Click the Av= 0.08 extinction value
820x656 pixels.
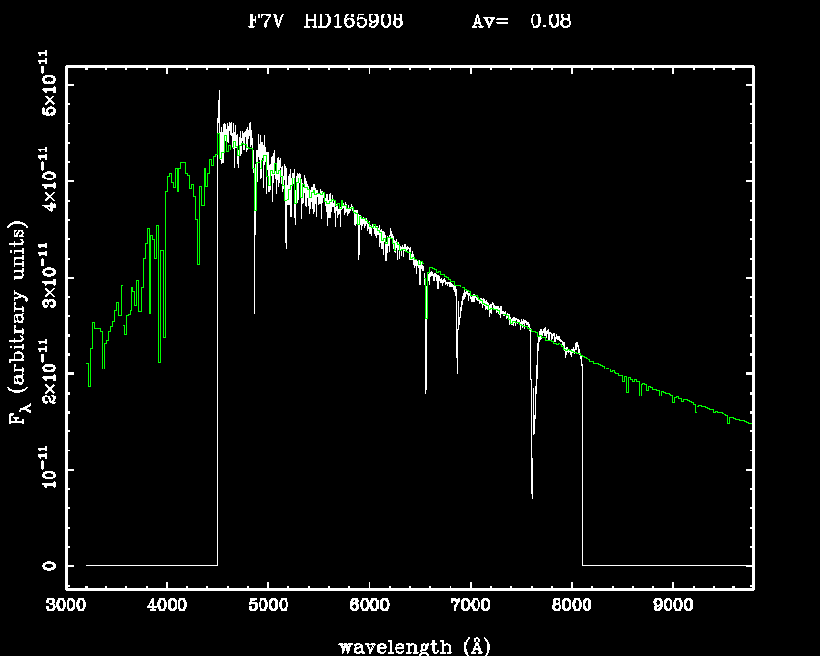[x=521, y=21]
